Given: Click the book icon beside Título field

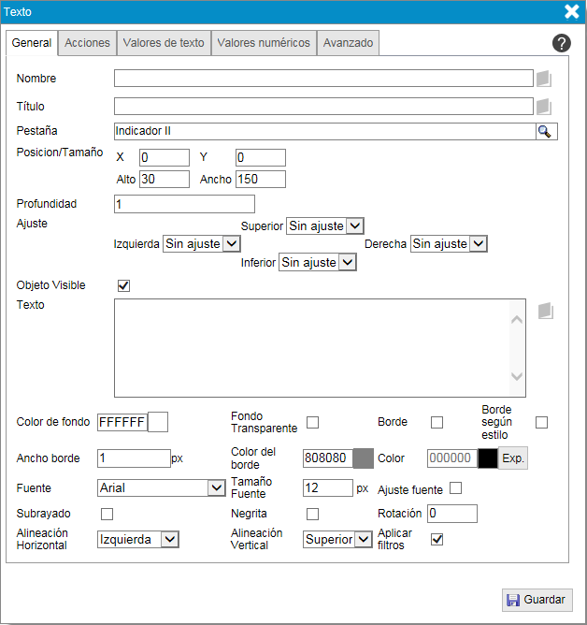Looking at the screenshot, I should pyautogui.click(x=545, y=107).
